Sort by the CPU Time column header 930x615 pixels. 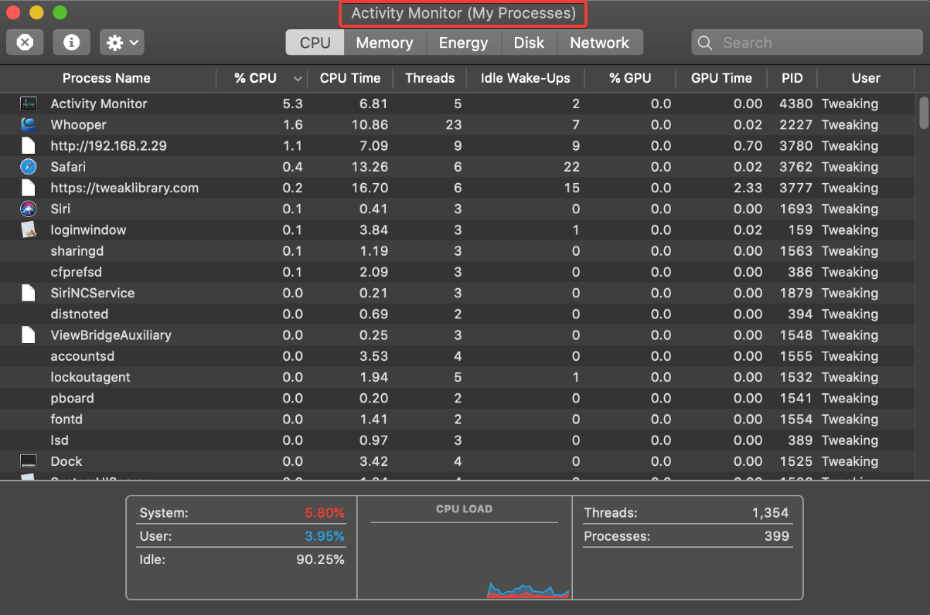[350, 78]
